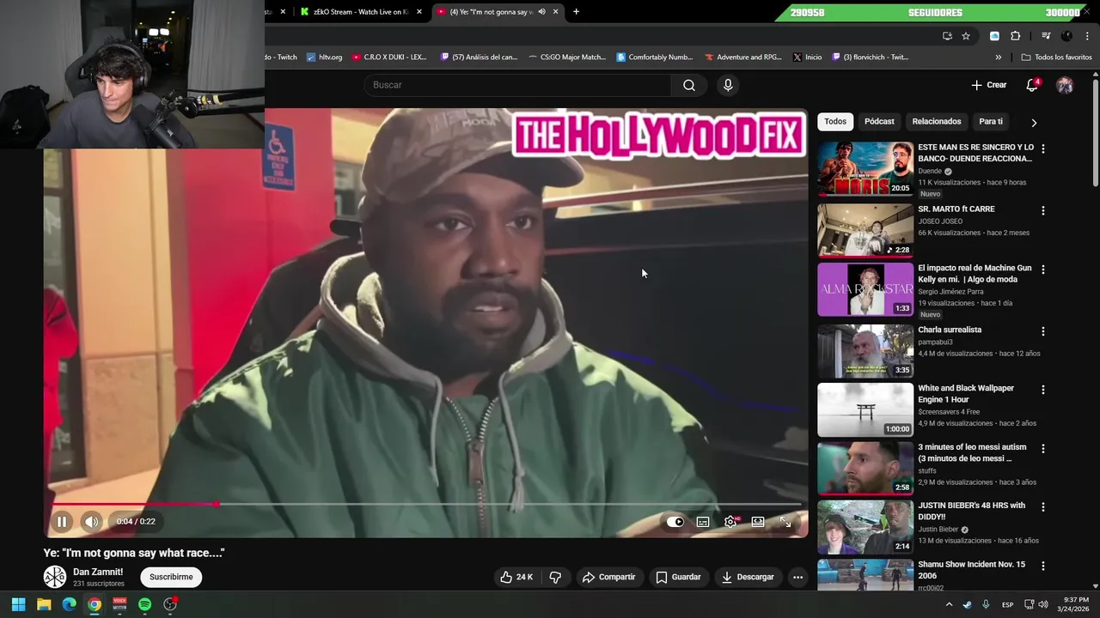Open Spotify from the taskbar
1100x618 pixels.
pyautogui.click(x=144, y=604)
